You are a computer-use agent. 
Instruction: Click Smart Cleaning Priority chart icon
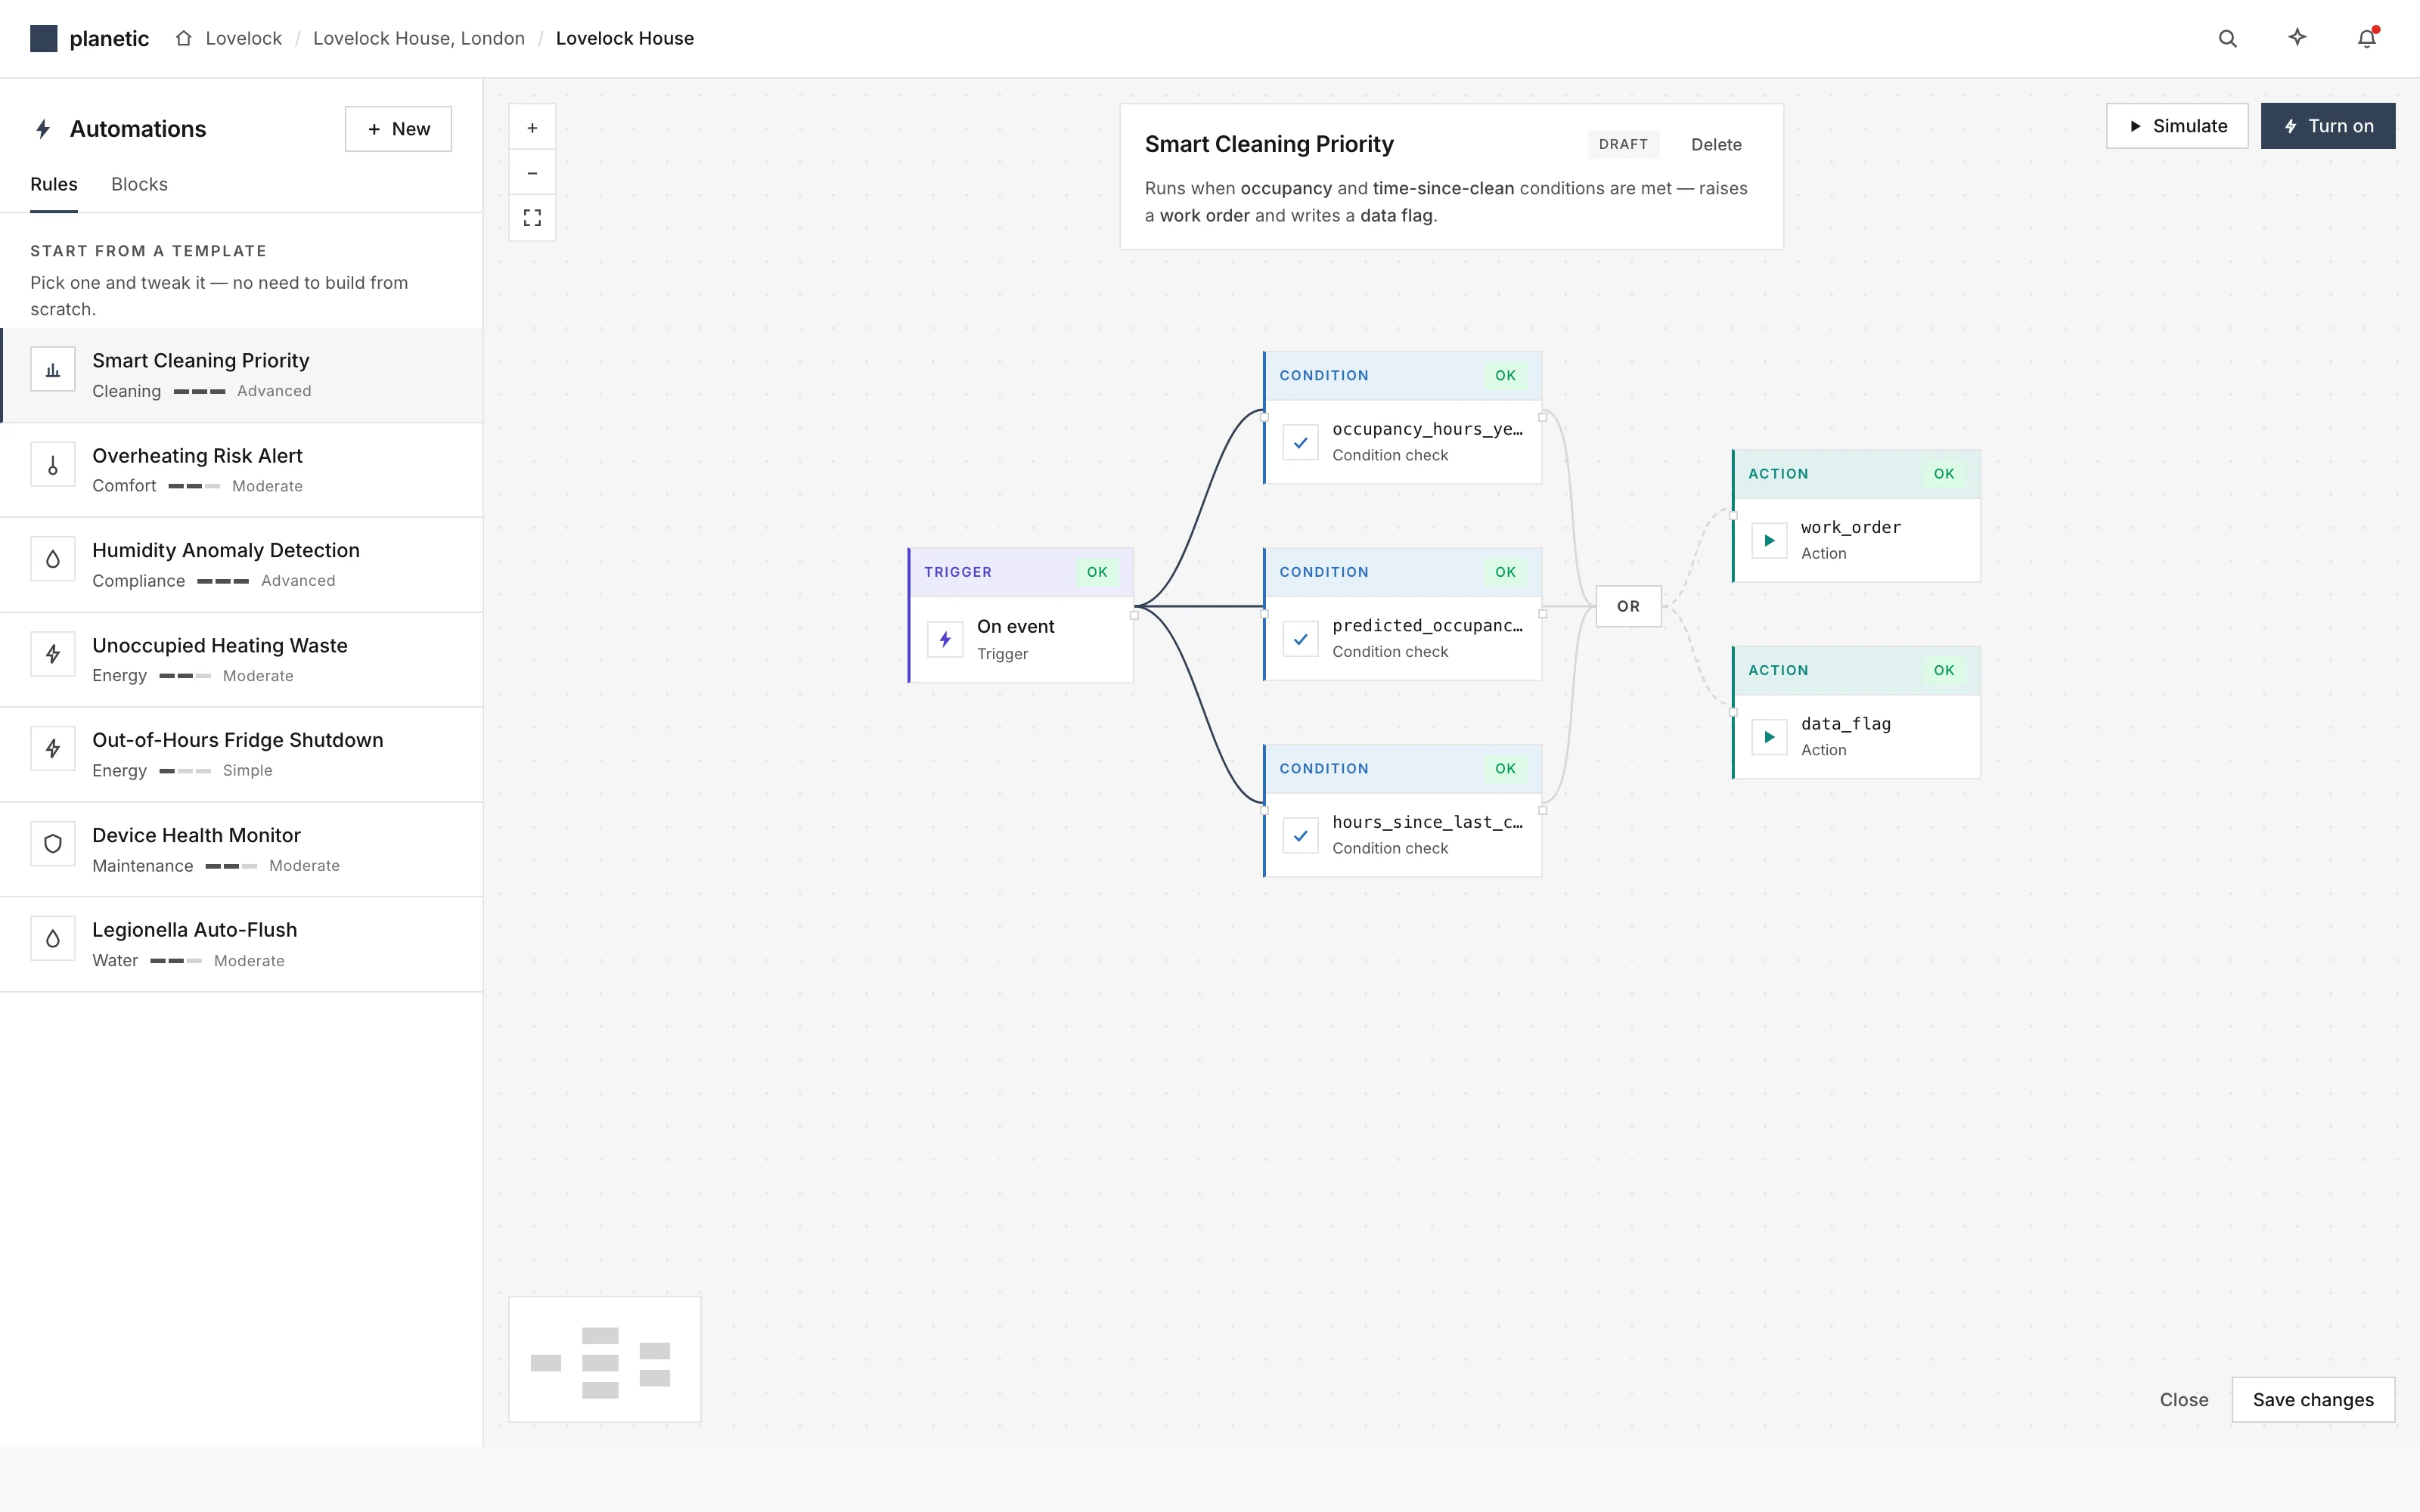pos(53,370)
